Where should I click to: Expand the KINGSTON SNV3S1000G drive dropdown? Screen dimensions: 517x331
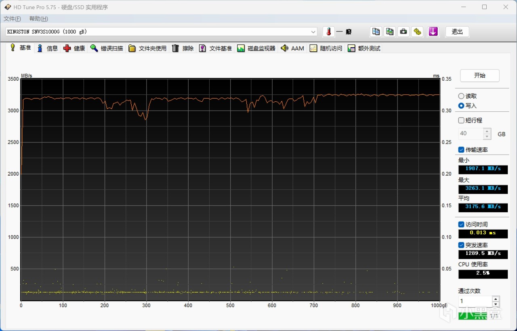(x=313, y=32)
